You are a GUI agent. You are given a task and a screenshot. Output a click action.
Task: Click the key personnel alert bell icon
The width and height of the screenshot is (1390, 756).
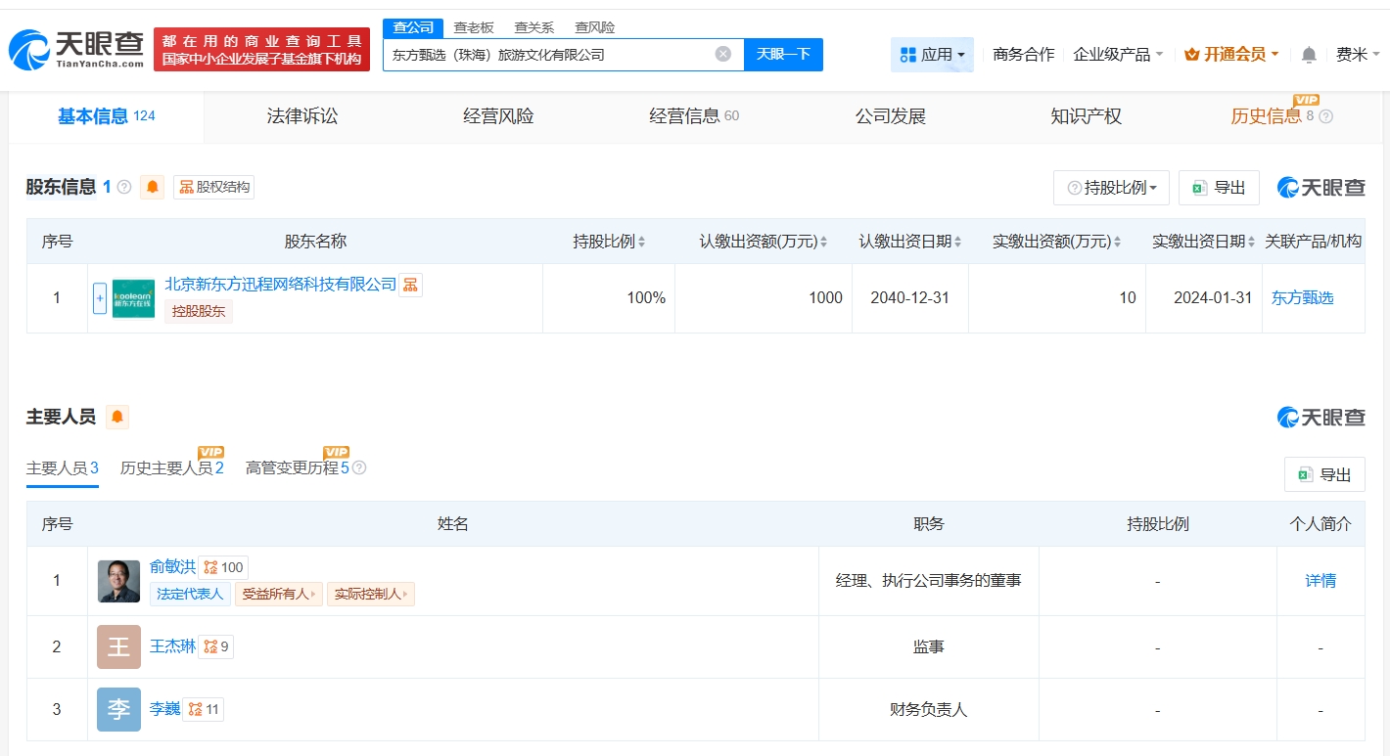tap(117, 417)
